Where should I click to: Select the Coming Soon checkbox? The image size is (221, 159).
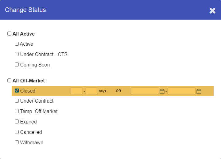[x=17, y=65]
